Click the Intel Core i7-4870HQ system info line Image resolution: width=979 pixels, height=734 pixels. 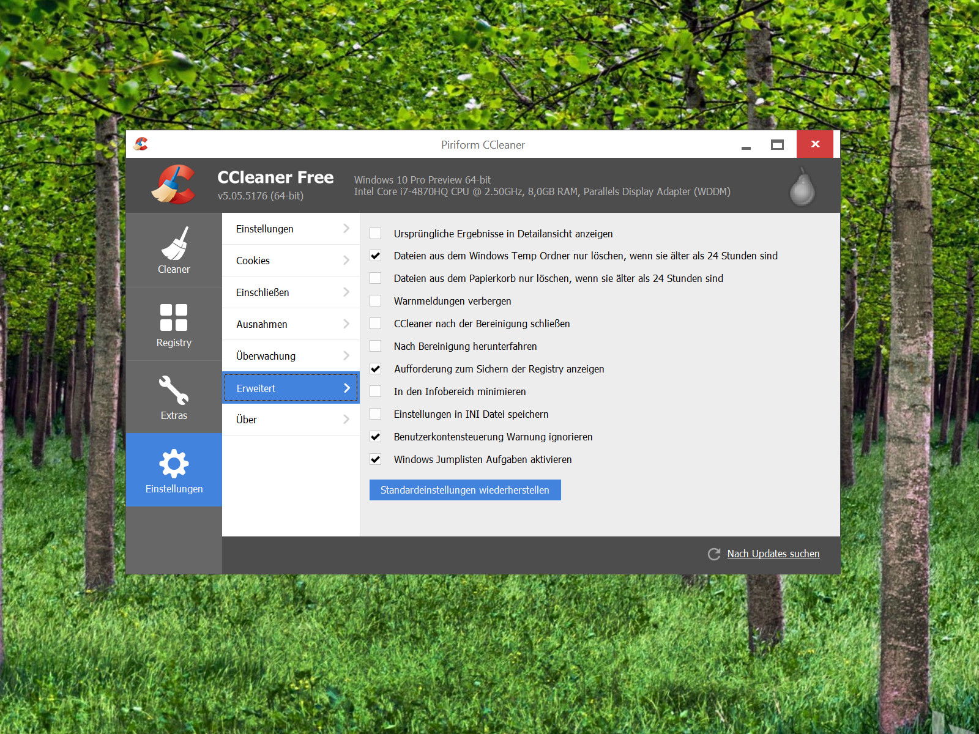pyautogui.click(x=542, y=191)
